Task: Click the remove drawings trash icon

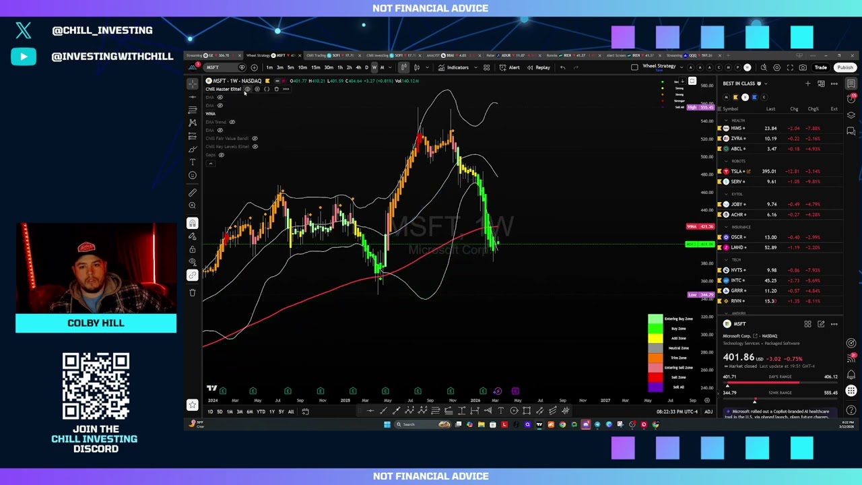Action: pos(193,292)
